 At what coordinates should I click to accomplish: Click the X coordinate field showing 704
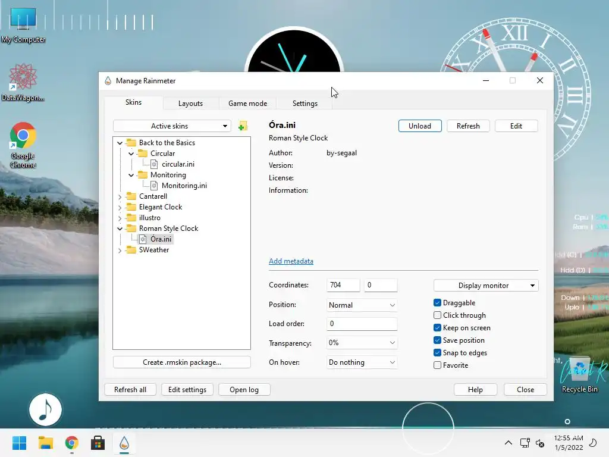343,285
